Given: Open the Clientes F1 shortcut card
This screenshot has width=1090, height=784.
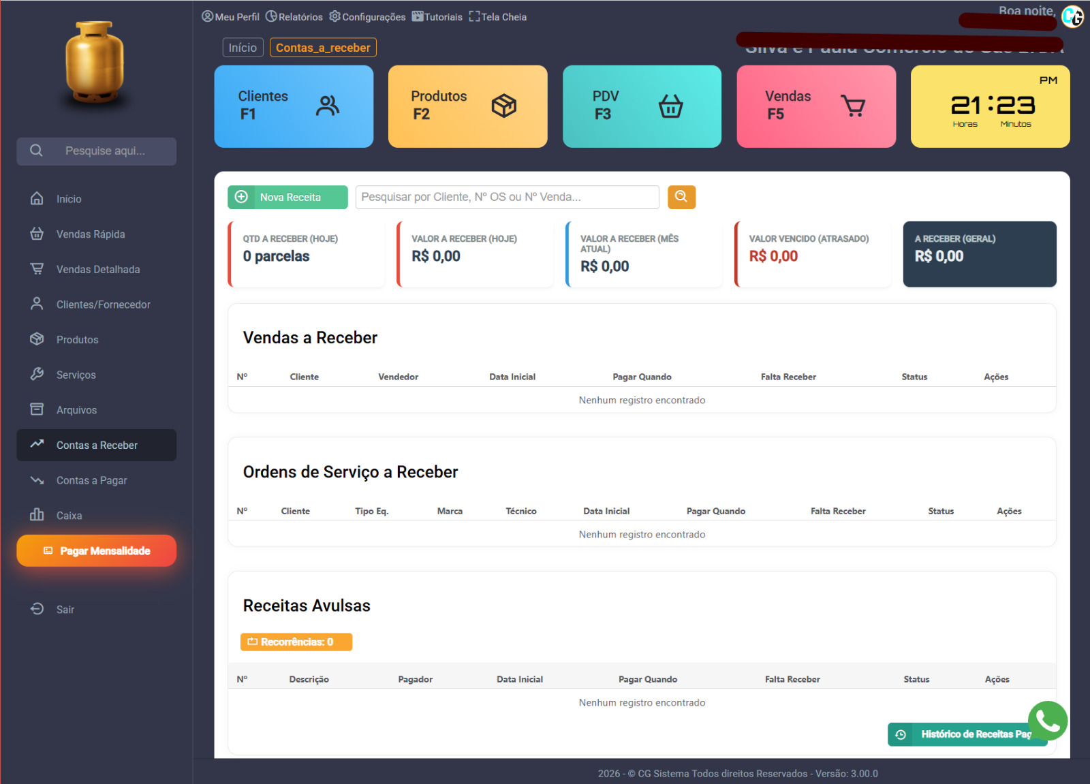Looking at the screenshot, I should (x=294, y=106).
